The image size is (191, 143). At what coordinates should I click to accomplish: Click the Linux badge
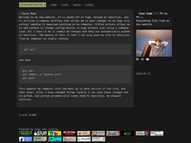[x=113, y=133]
